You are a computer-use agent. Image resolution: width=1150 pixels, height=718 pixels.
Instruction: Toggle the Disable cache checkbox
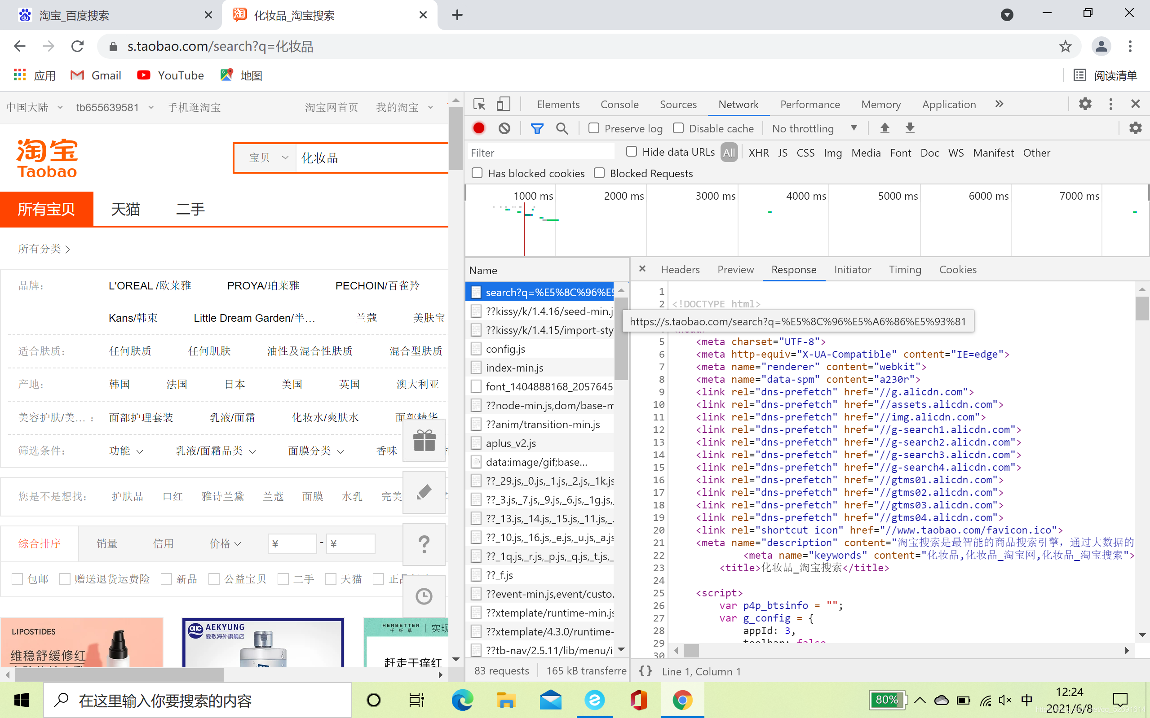(x=678, y=127)
